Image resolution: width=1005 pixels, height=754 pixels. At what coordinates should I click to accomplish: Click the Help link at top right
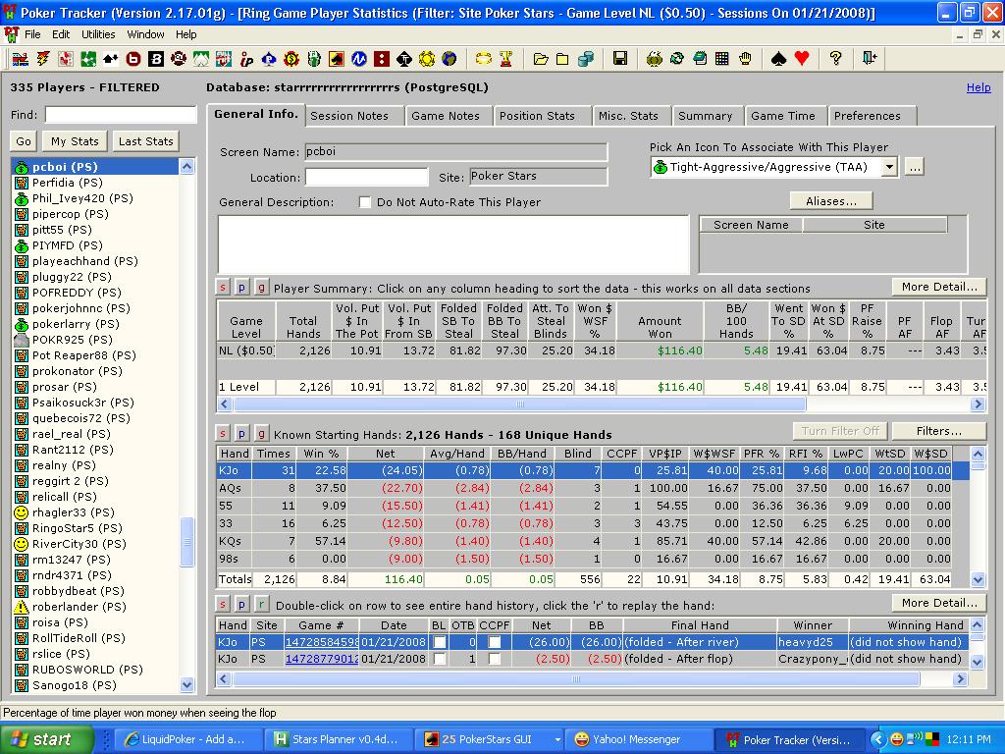tap(979, 87)
